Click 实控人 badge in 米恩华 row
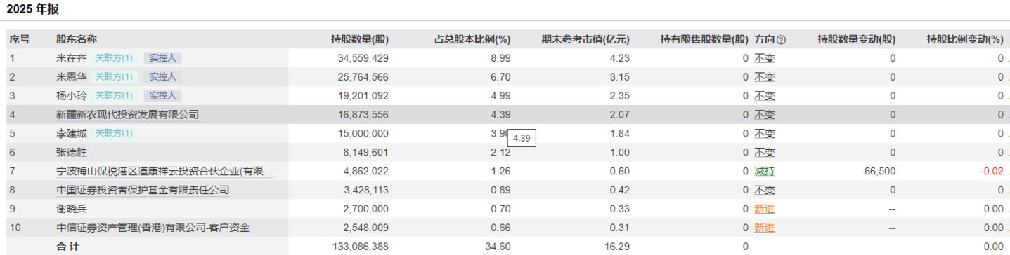 click(162, 77)
